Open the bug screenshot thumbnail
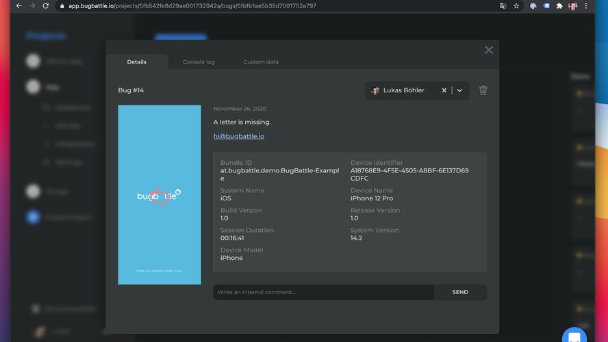This screenshot has height=342, width=608. coord(160,195)
